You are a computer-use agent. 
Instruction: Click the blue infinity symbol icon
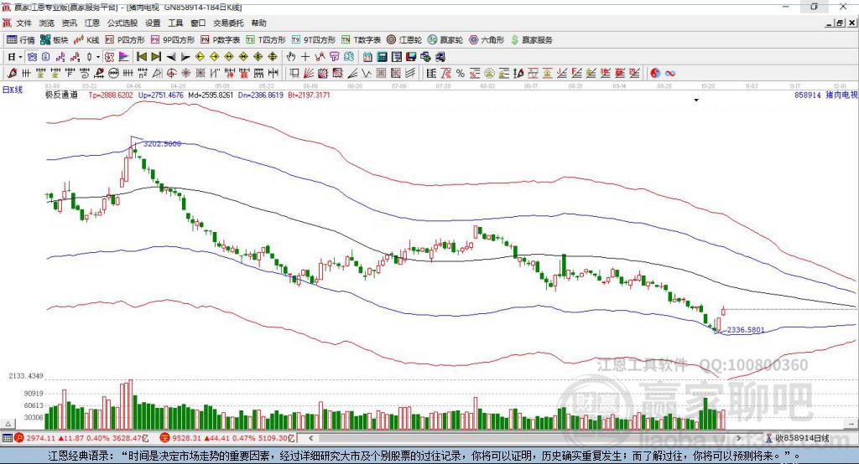(670, 73)
